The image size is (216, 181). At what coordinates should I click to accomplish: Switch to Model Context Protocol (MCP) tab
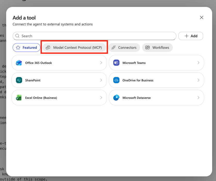(74, 47)
